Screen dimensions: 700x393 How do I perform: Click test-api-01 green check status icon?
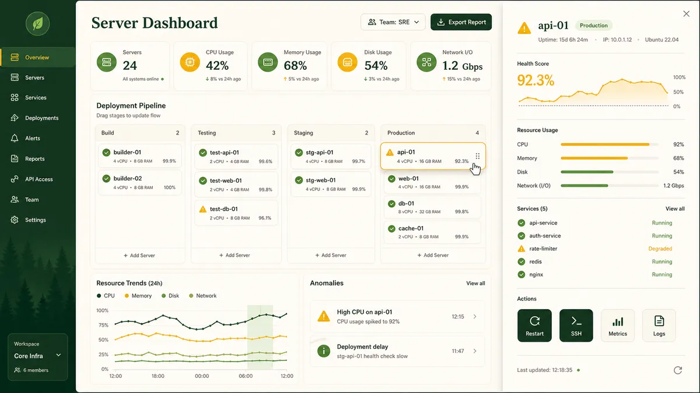coord(202,153)
